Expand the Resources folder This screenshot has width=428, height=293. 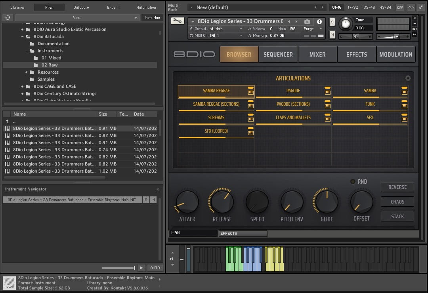[27, 72]
